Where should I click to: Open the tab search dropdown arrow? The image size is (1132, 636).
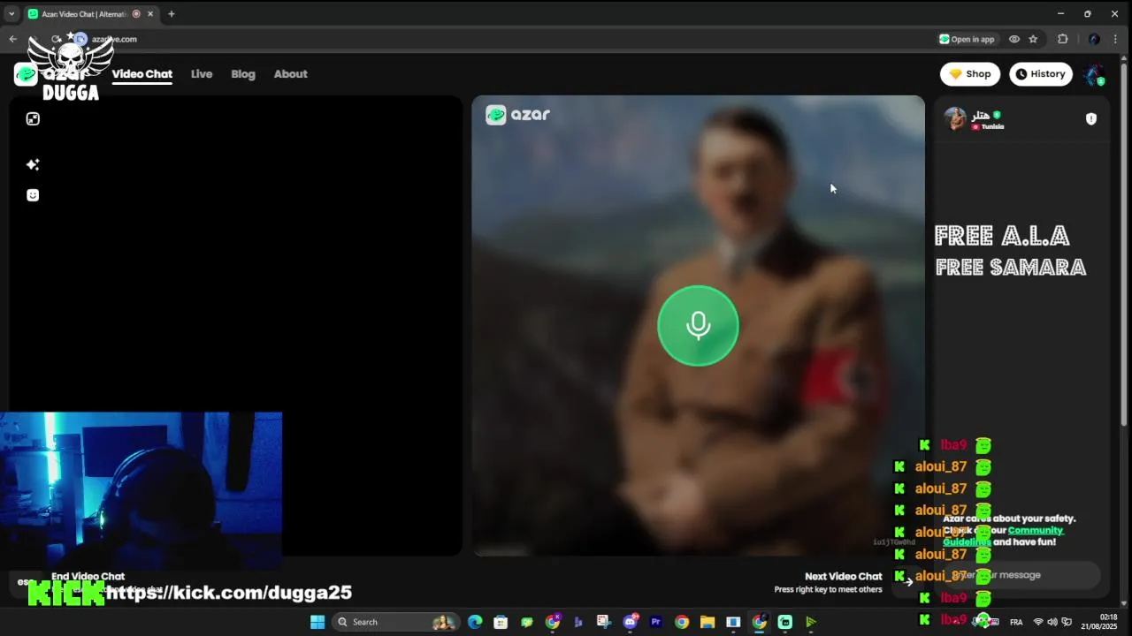click(11, 14)
